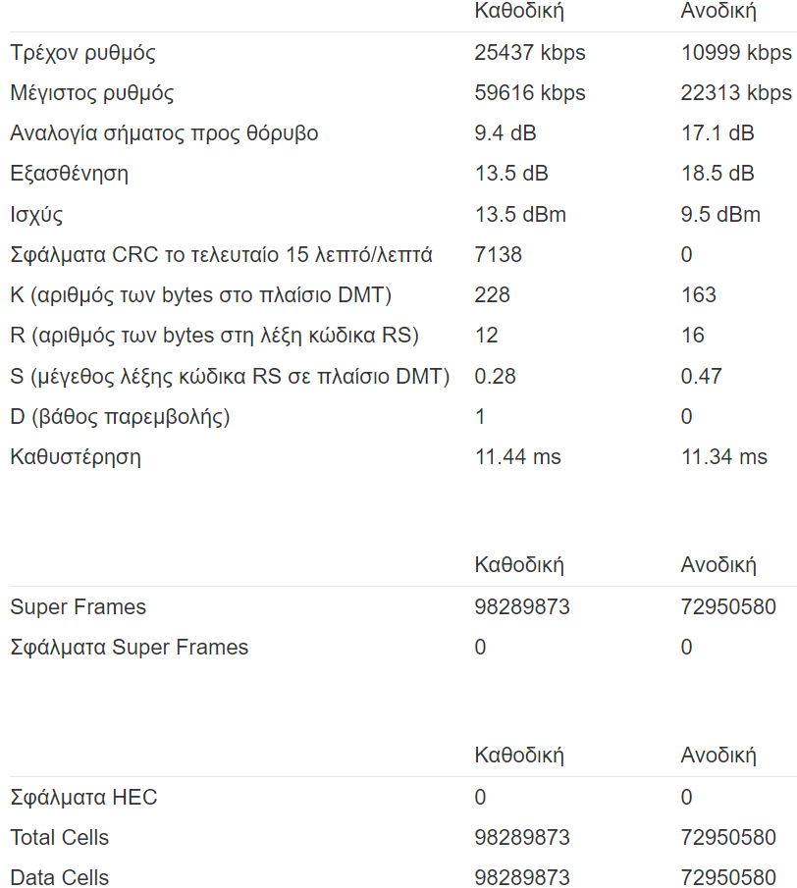Image resolution: width=797 pixels, height=888 pixels.
Task: Click the Σφάλματα CRC row label
Action: pyautogui.click(x=221, y=255)
